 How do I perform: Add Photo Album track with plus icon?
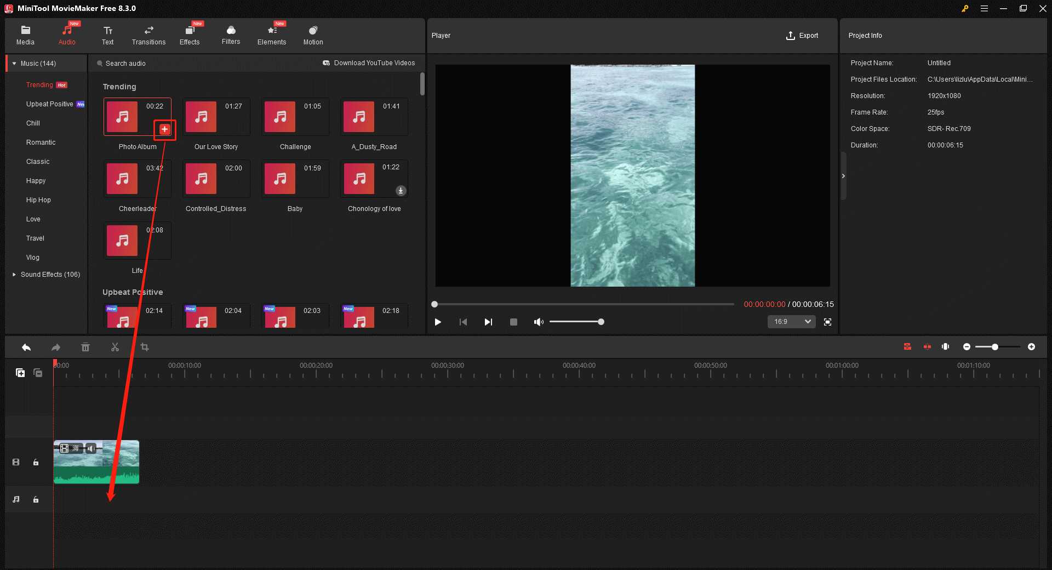tap(164, 129)
